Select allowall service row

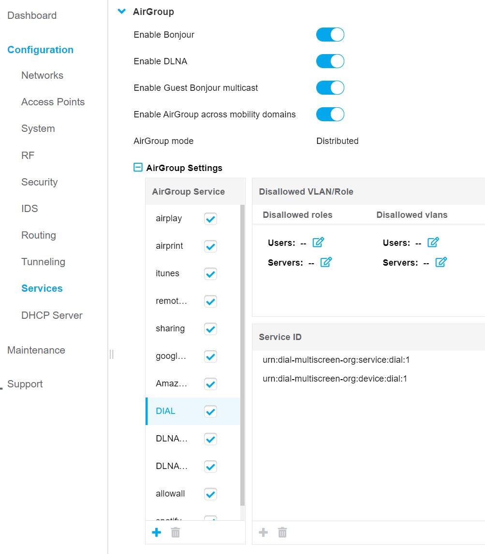pyautogui.click(x=193, y=494)
